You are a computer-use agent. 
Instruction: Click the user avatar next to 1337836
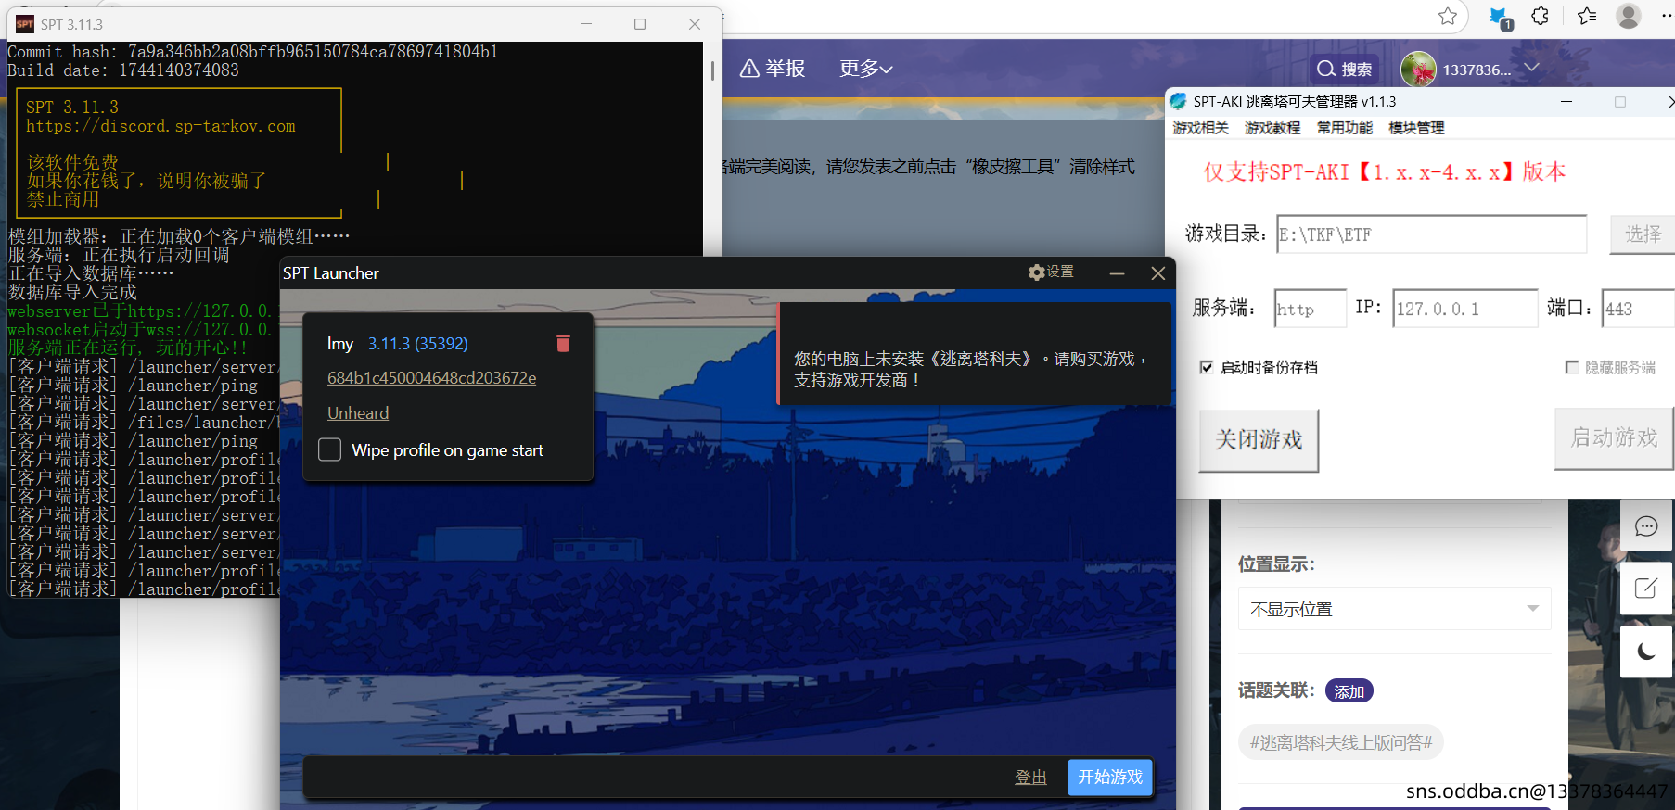(1418, 70)
